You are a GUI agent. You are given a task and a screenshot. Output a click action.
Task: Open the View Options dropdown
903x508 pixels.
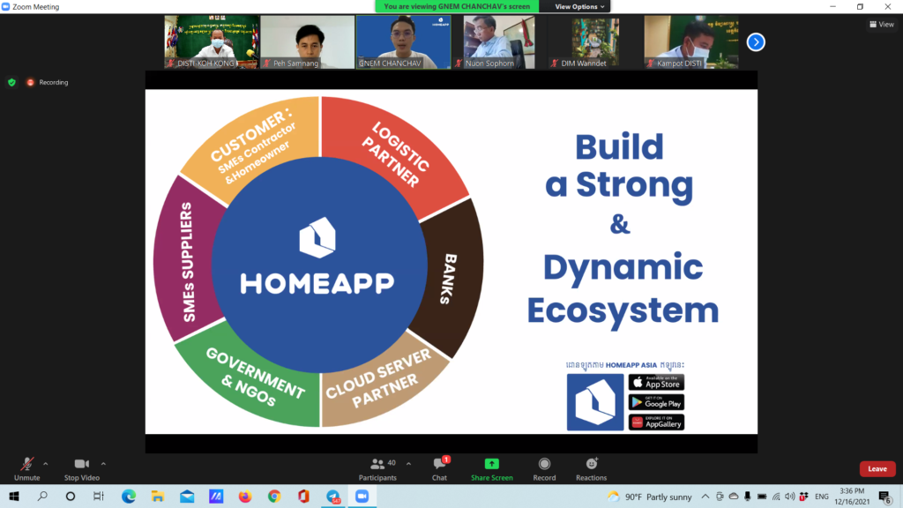point(579,6)
